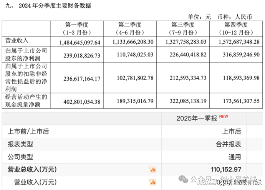Select the 报表类型 row label
Viewport: 265px width, 190px height.
[20, 144]
